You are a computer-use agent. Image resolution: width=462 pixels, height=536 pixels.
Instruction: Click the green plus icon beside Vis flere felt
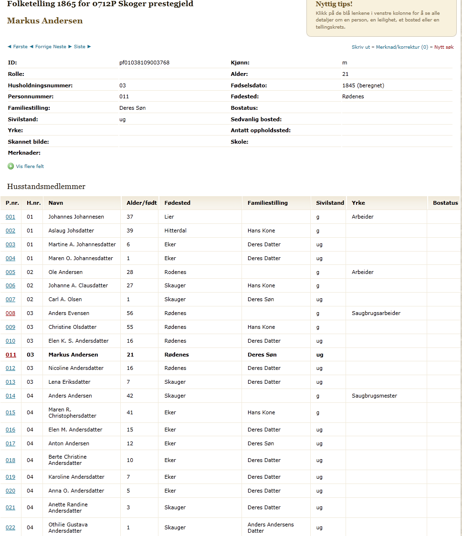pos(10,166)
